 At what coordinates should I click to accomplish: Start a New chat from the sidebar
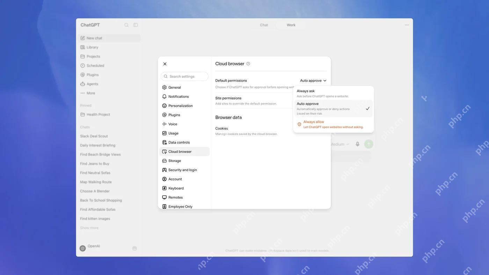pyautogui.click(x=109, y=38)
